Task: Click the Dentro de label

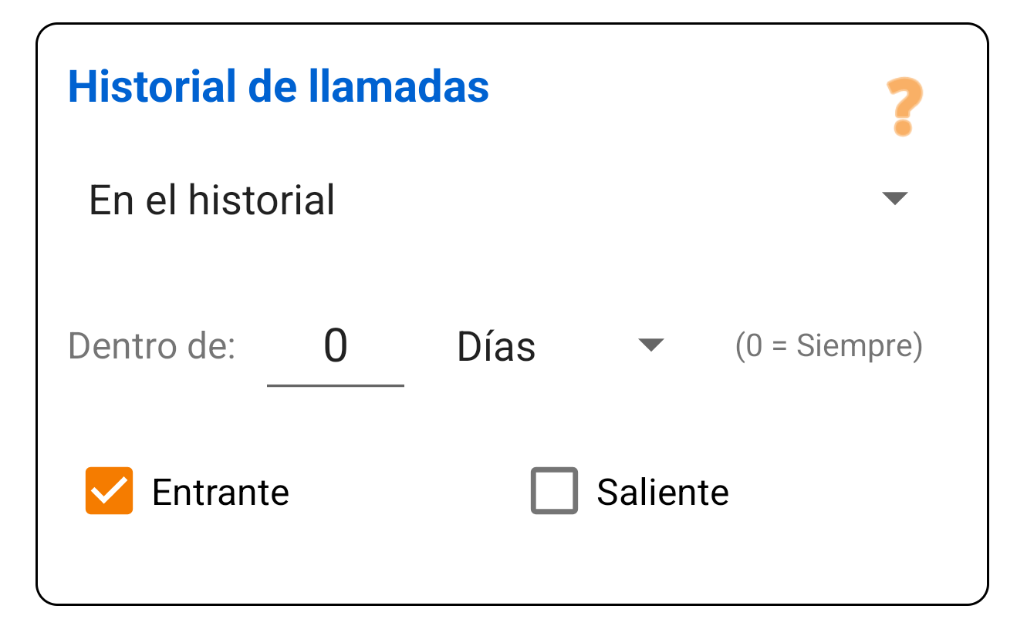Action: (x=150, y=345)
